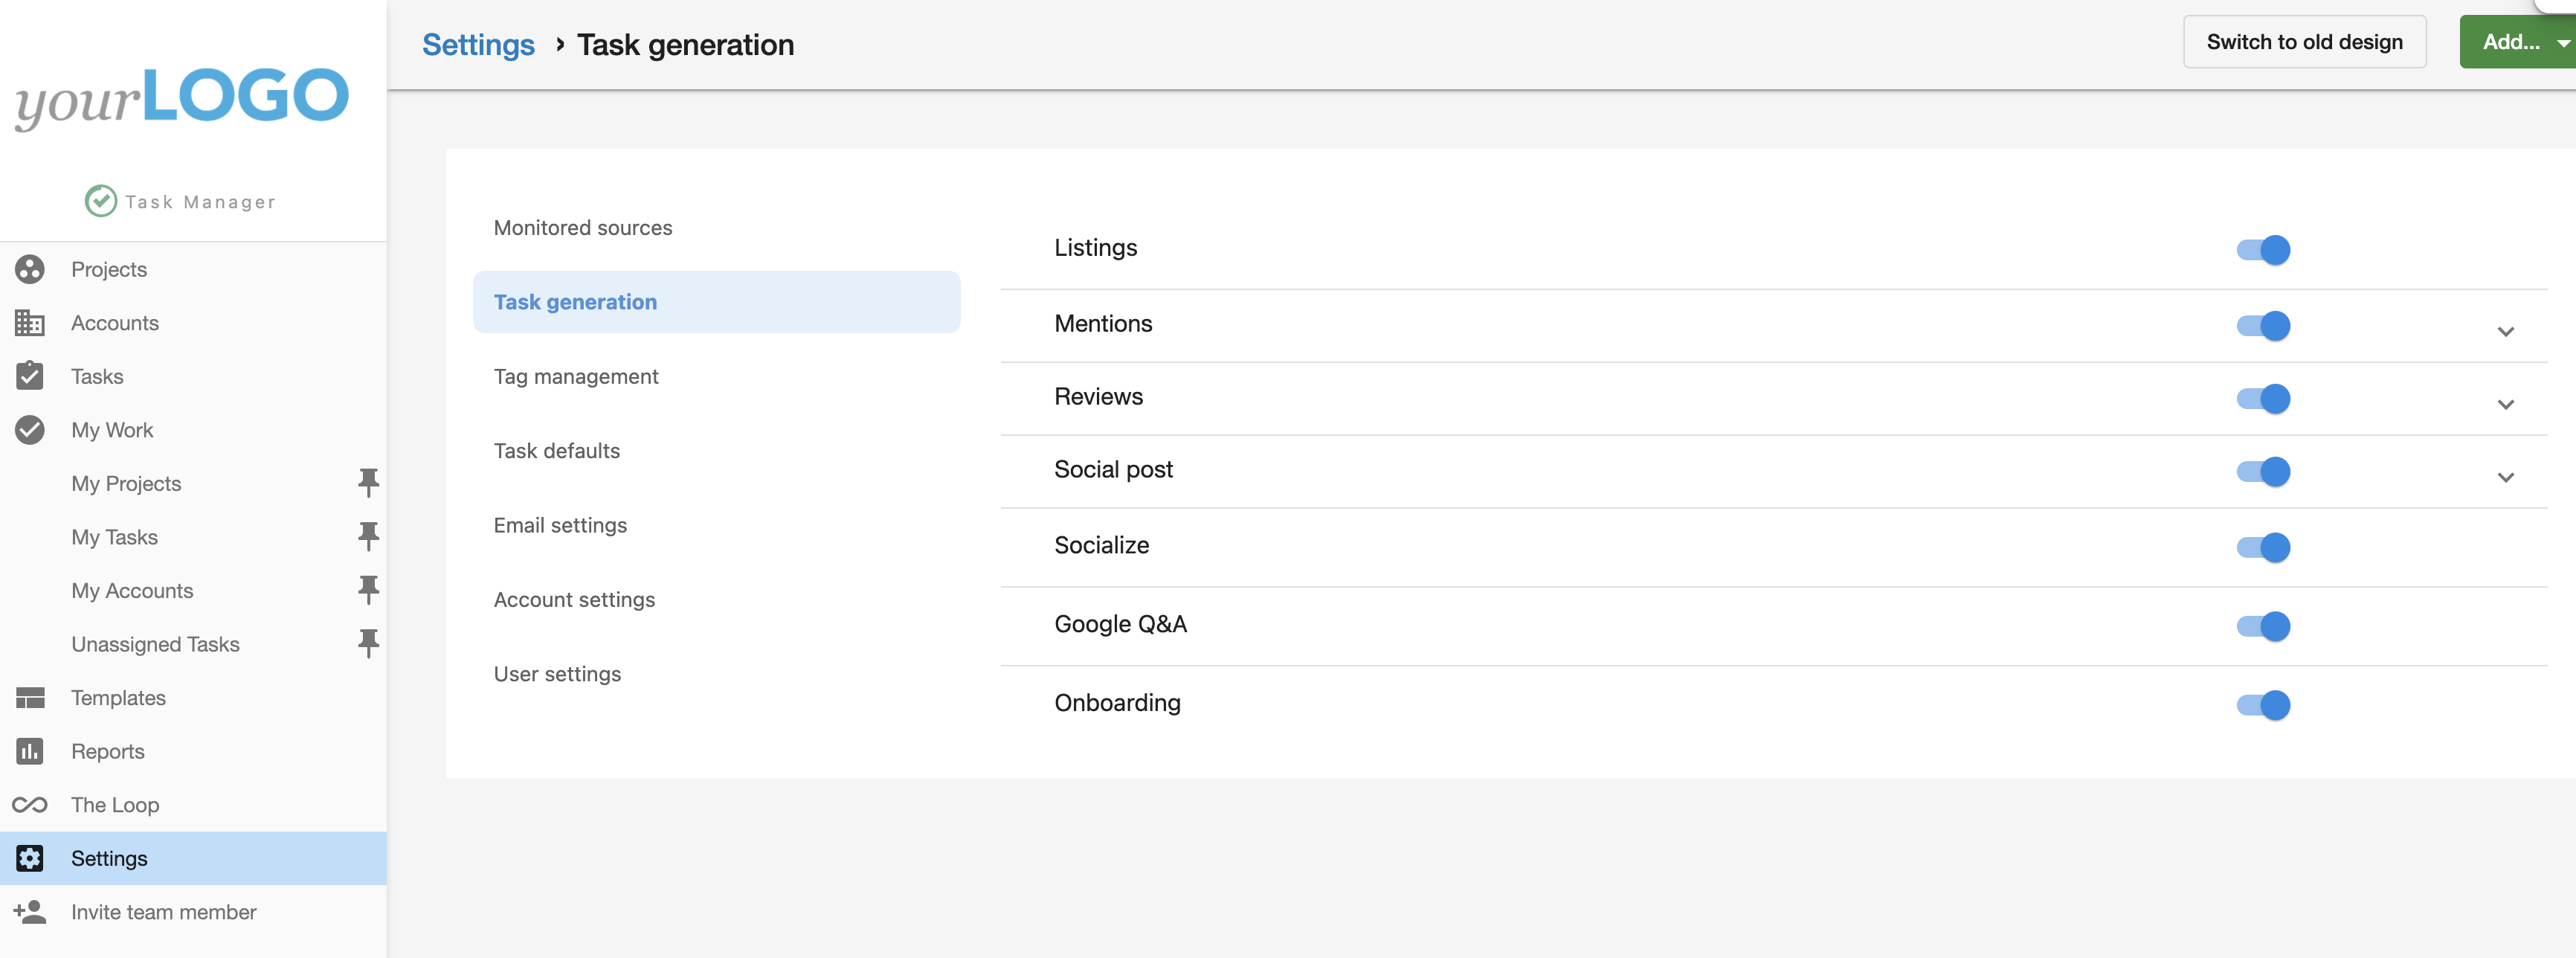Viewport: 2576px width, 958px height.
Task: Click the Mentions row label
Action: [1103, 323]
